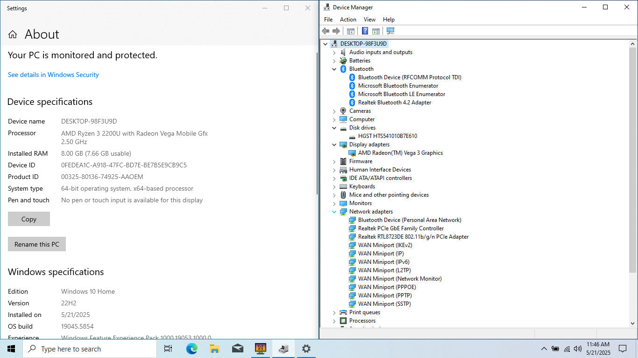Screen dimensions: 638x358
Task: Click Scan for hardware changes toolbar icon
Action: point(390,31)
